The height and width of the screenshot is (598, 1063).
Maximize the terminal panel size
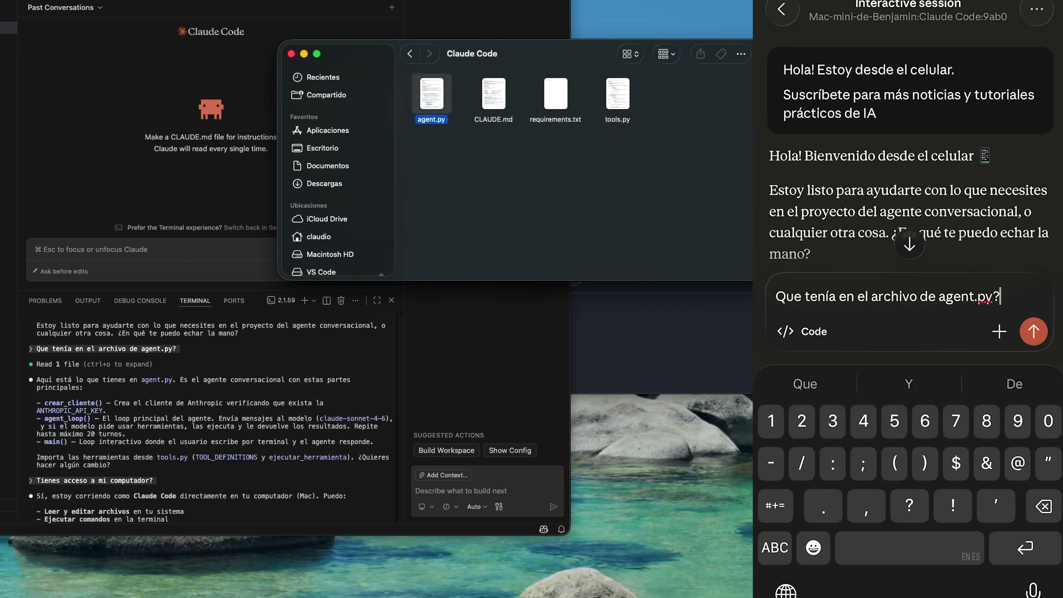[x=377, y=300]
